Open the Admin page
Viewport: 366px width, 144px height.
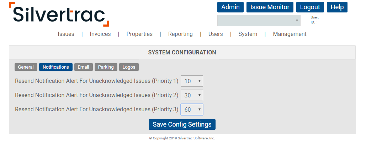coord(230,7)
